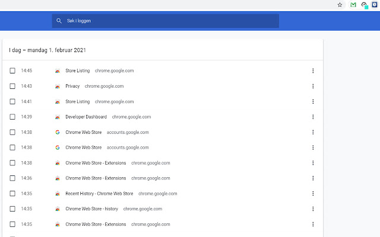Viewport: 380px width, 237px height.
Task: Open the Store Listing link visited at 14:45
Action: 78,71
